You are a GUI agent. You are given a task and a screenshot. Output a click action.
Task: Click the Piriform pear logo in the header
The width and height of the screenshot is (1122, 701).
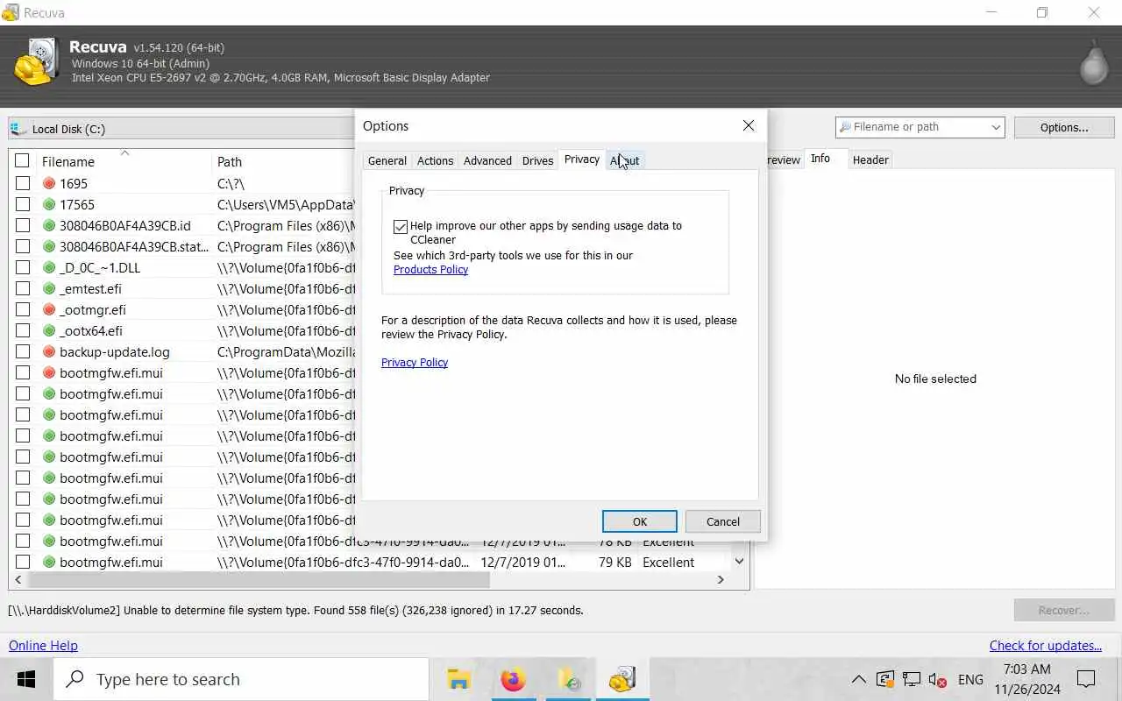pyautogui.click(x=1094, y=62)
